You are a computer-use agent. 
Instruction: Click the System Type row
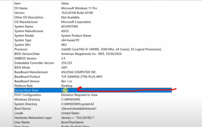[23, 40]
